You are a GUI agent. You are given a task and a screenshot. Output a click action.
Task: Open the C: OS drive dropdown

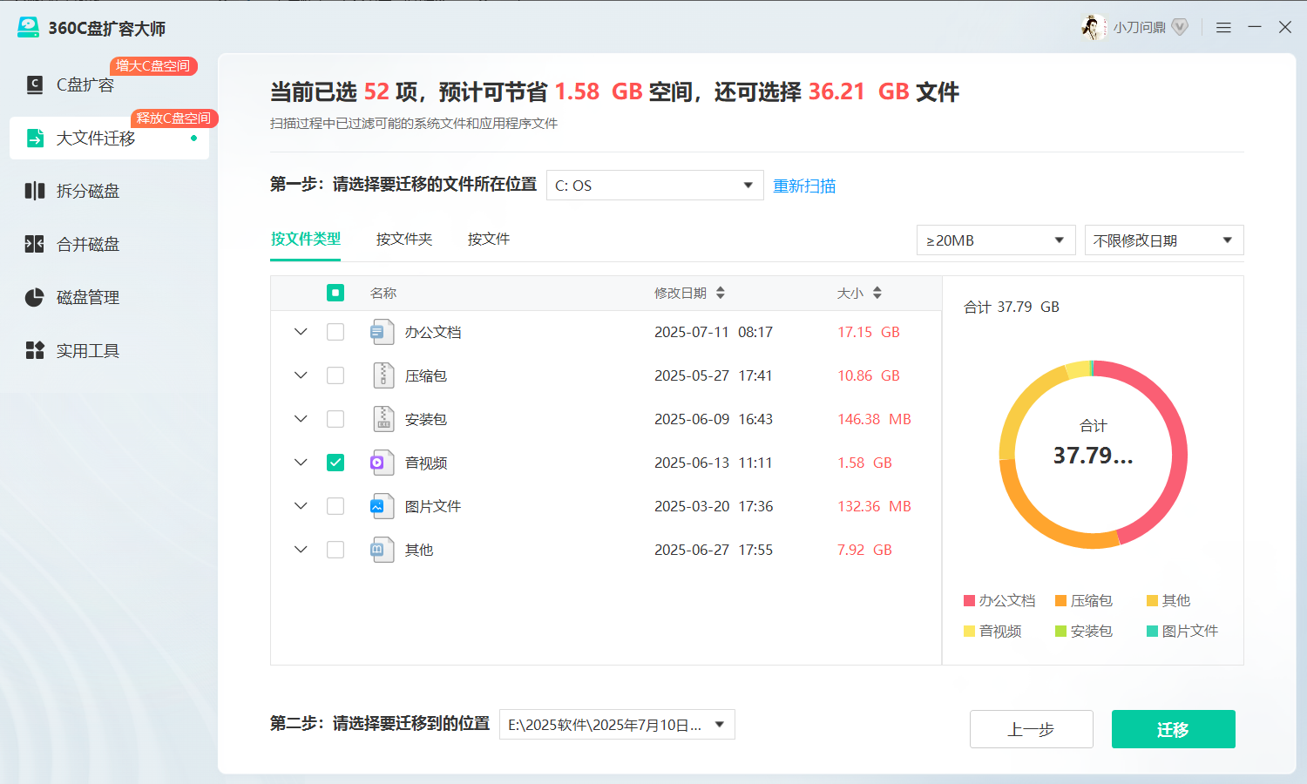pos(654,186)
